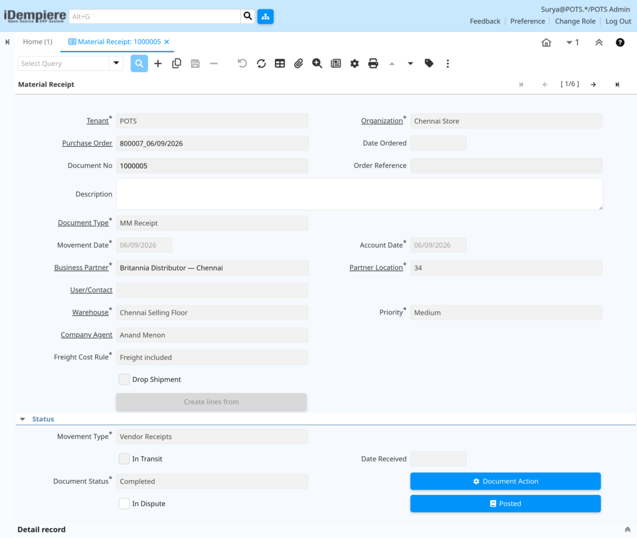This screenshot has height=538, width=637.
Task: Click the Create lines from button
Action: [212, 402]
